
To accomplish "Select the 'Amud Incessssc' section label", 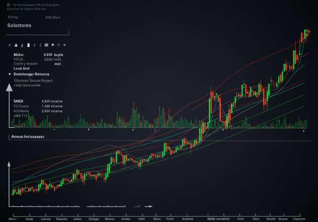I will click(x=28, y=136).
